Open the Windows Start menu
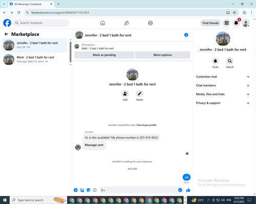 (x=5, y=200)
